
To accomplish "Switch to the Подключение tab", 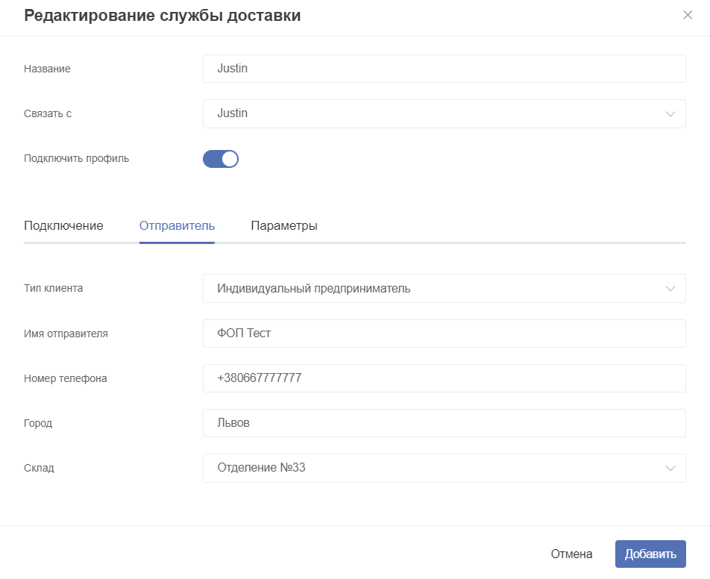I will click(x=63, y=225).
